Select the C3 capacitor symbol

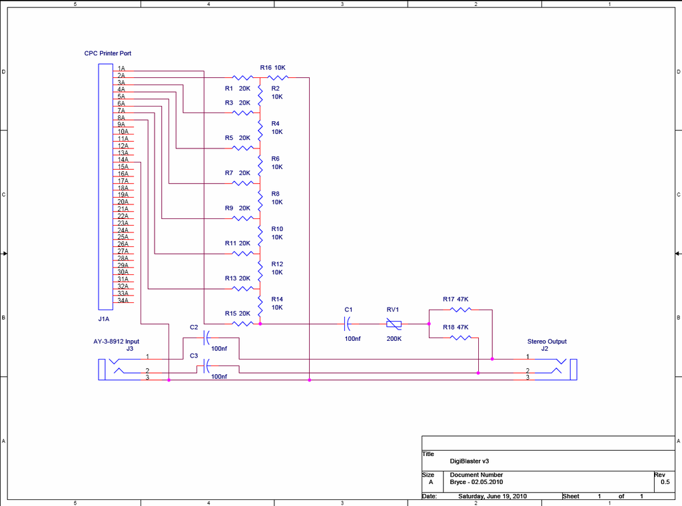coord(206,366)
